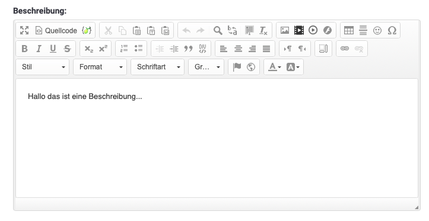
Task: Align text left
Action: point(224,49)
